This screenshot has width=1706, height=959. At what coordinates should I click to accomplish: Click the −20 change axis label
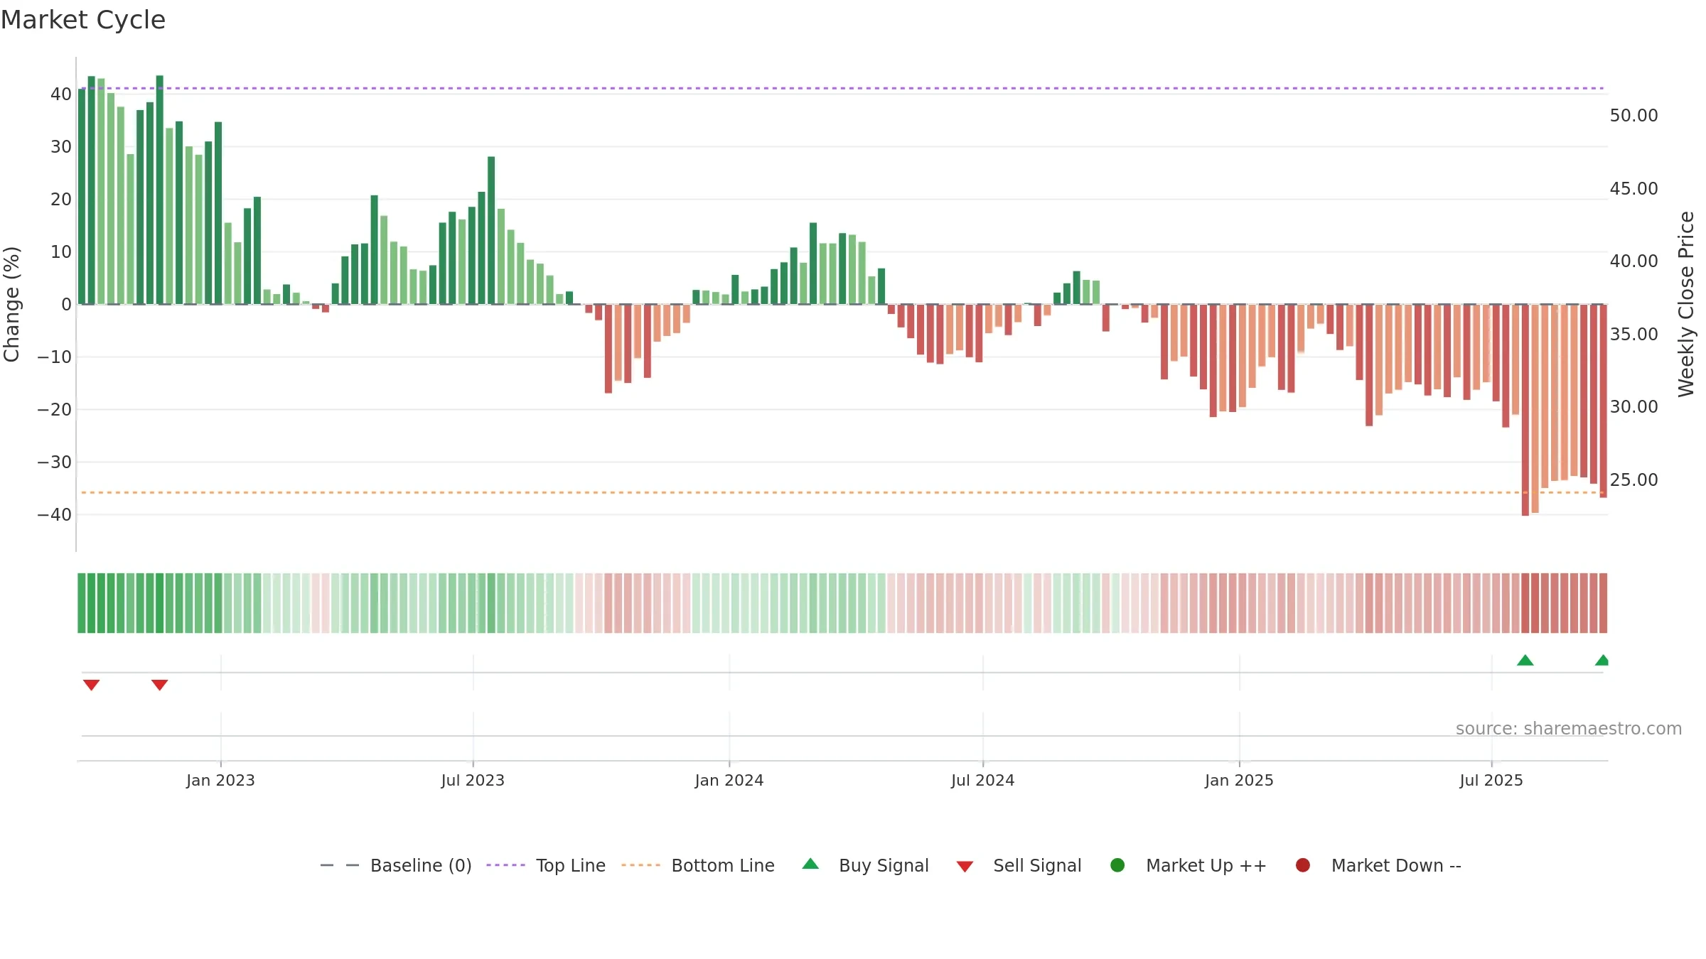55,410
